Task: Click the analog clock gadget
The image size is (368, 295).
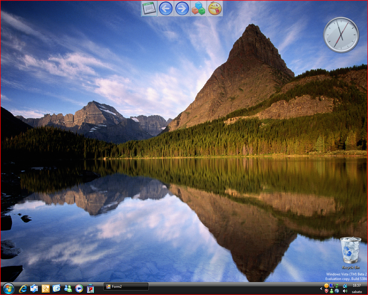Action: coord(341,35)
